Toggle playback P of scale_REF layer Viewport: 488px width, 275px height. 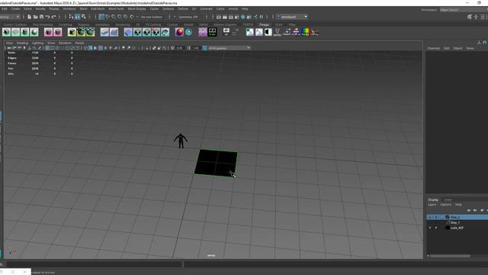(x=436, y=228)
